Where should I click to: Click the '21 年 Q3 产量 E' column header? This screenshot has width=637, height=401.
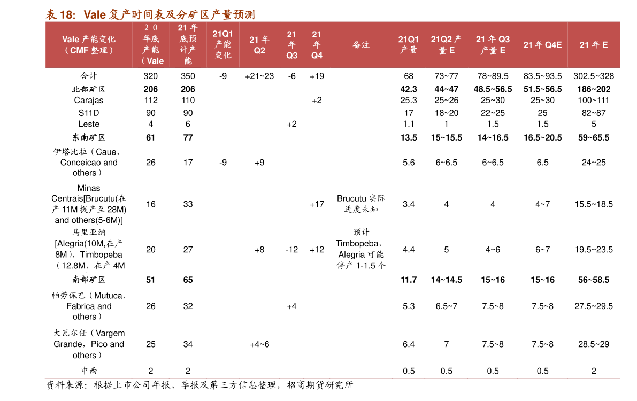[x=493, y=45]
